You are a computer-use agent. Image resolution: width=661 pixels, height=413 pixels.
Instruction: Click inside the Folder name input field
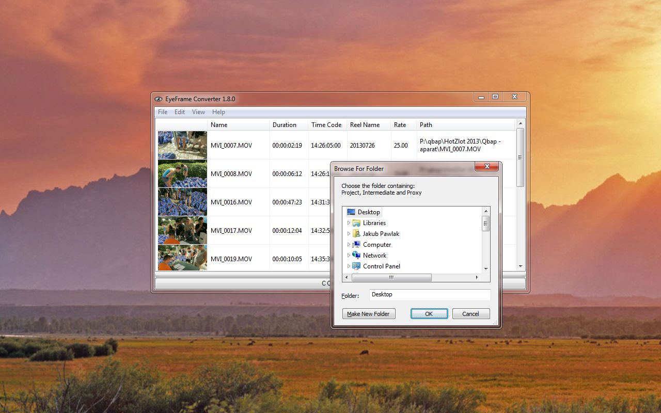coord(429,294)
